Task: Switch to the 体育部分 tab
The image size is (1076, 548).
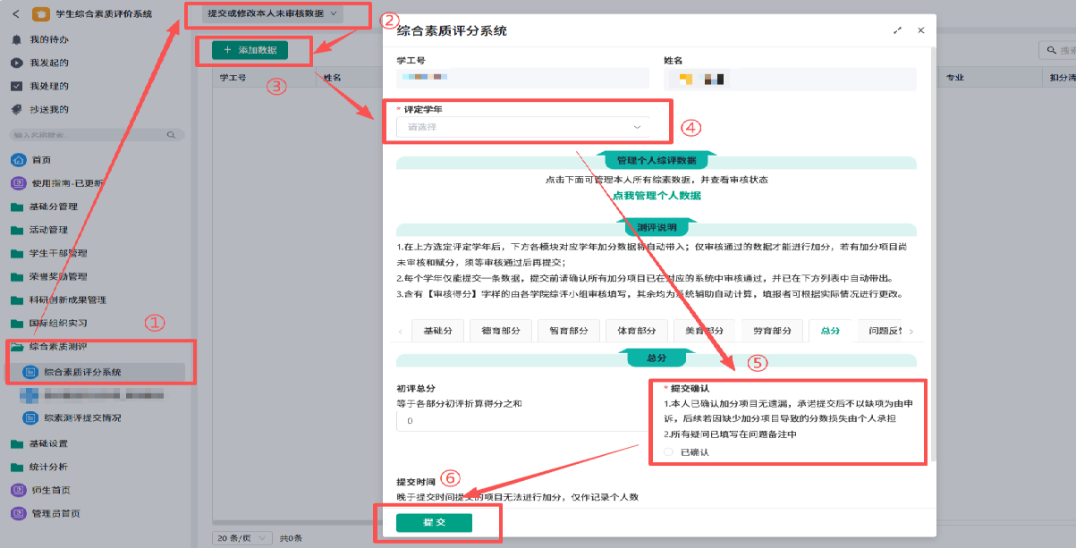Action: click(637, 331)
